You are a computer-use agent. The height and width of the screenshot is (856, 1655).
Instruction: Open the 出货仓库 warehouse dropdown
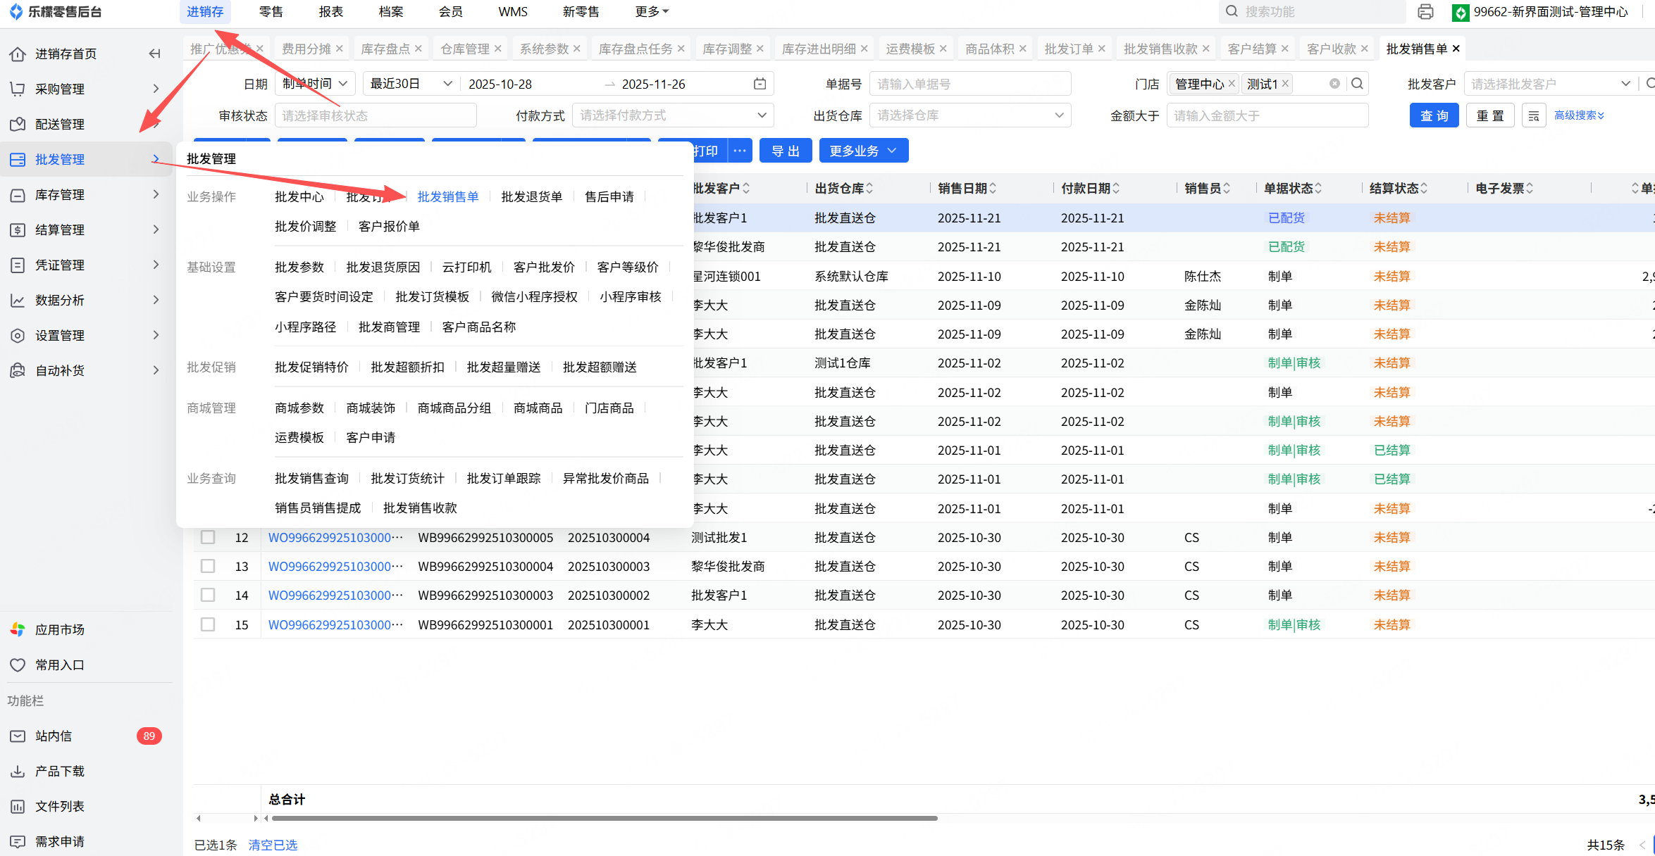tap(970, 115)
